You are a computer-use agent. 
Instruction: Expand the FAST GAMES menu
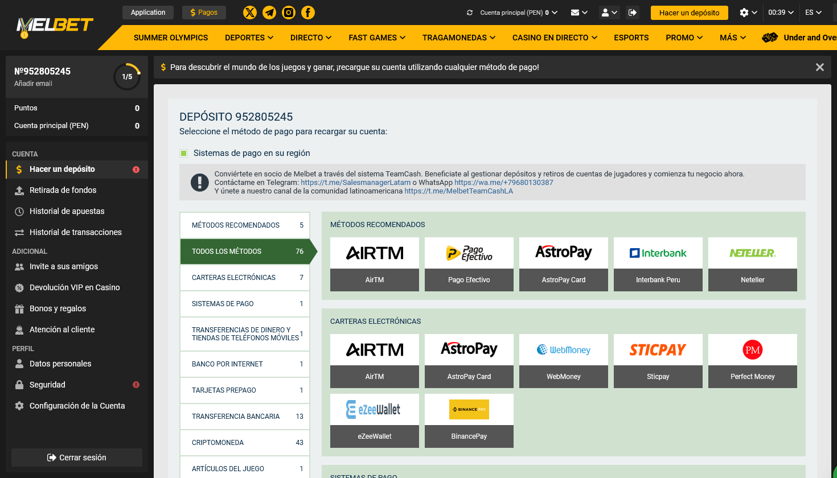pos(377,38)
